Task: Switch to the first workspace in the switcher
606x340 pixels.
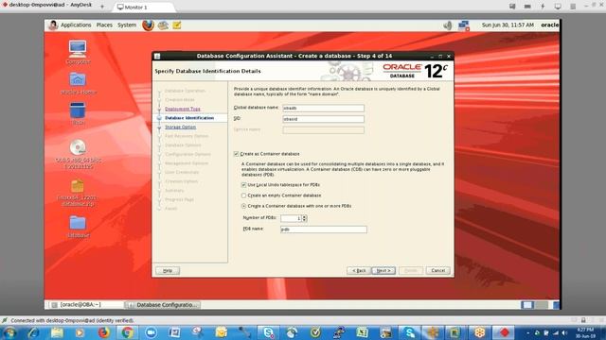Action: coord(527,305)
